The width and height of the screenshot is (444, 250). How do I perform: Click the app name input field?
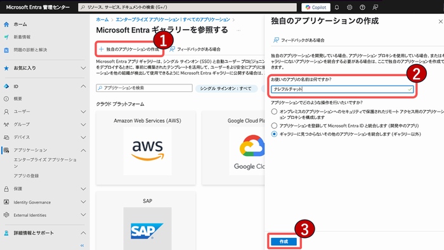[342, 89]
